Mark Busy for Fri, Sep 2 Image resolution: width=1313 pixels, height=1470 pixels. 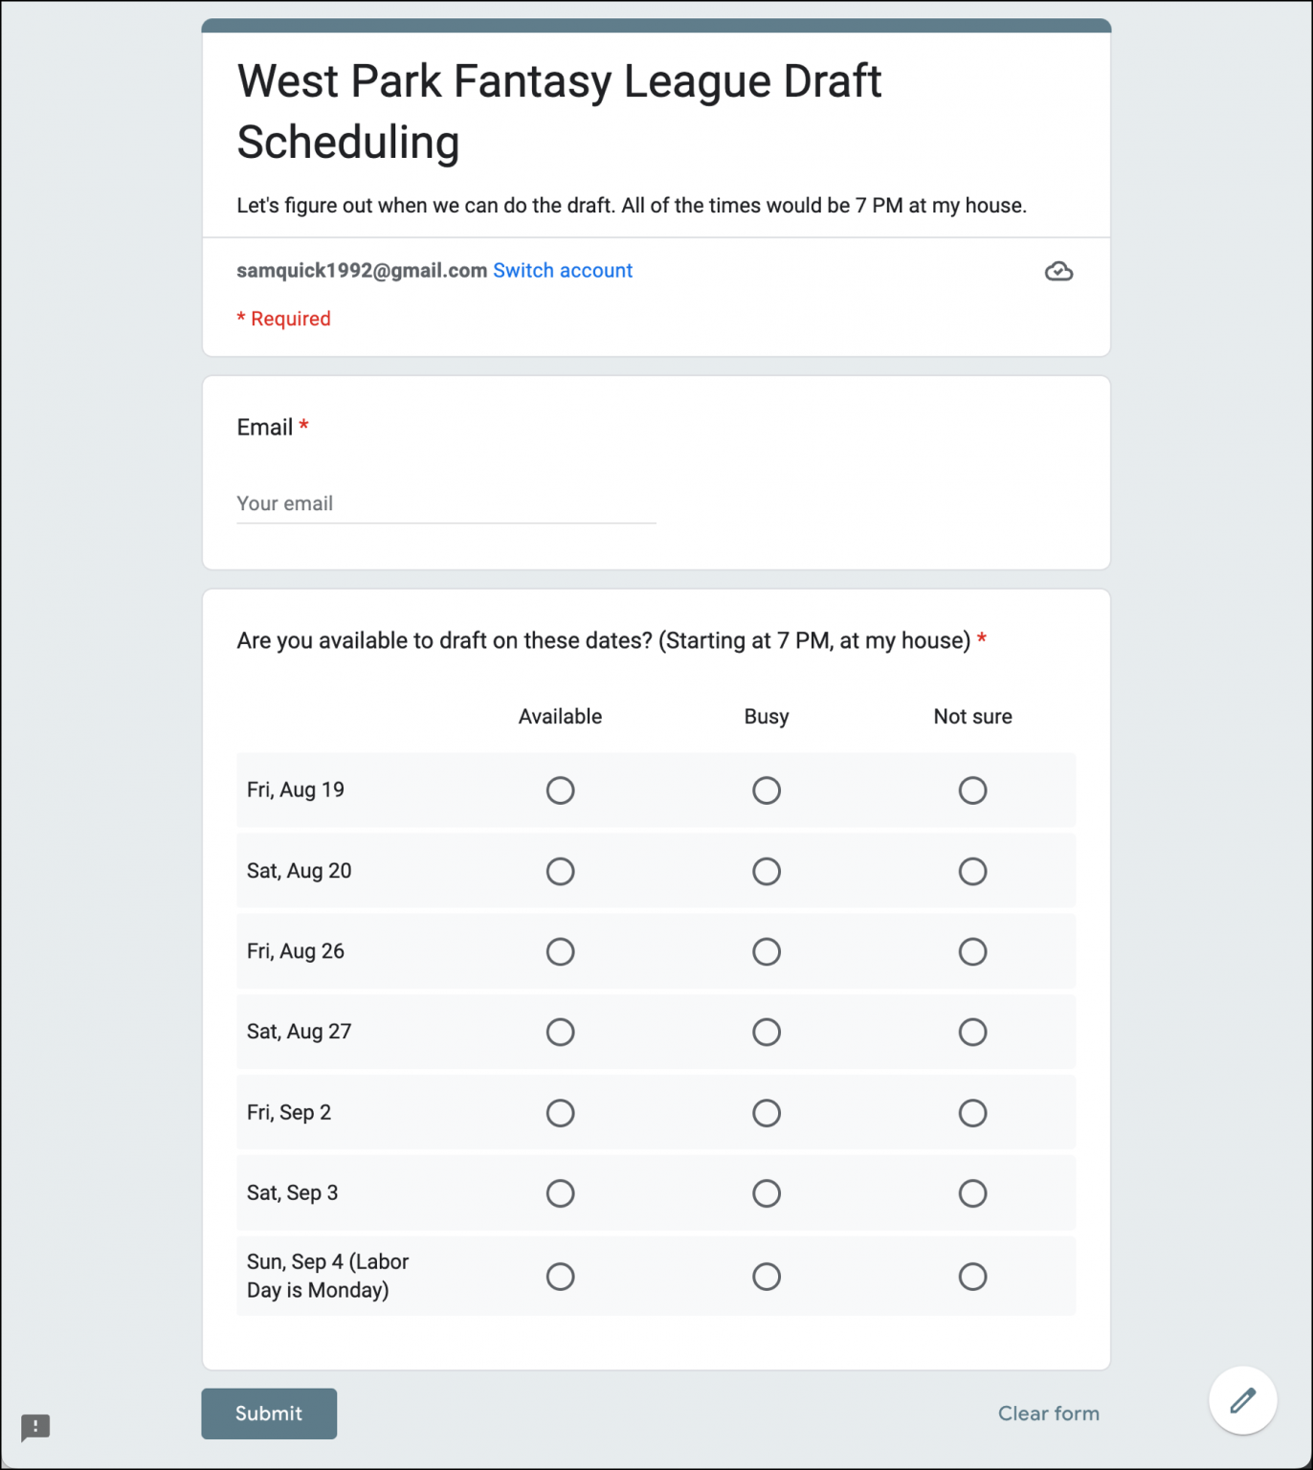(x=767, y=1112)
